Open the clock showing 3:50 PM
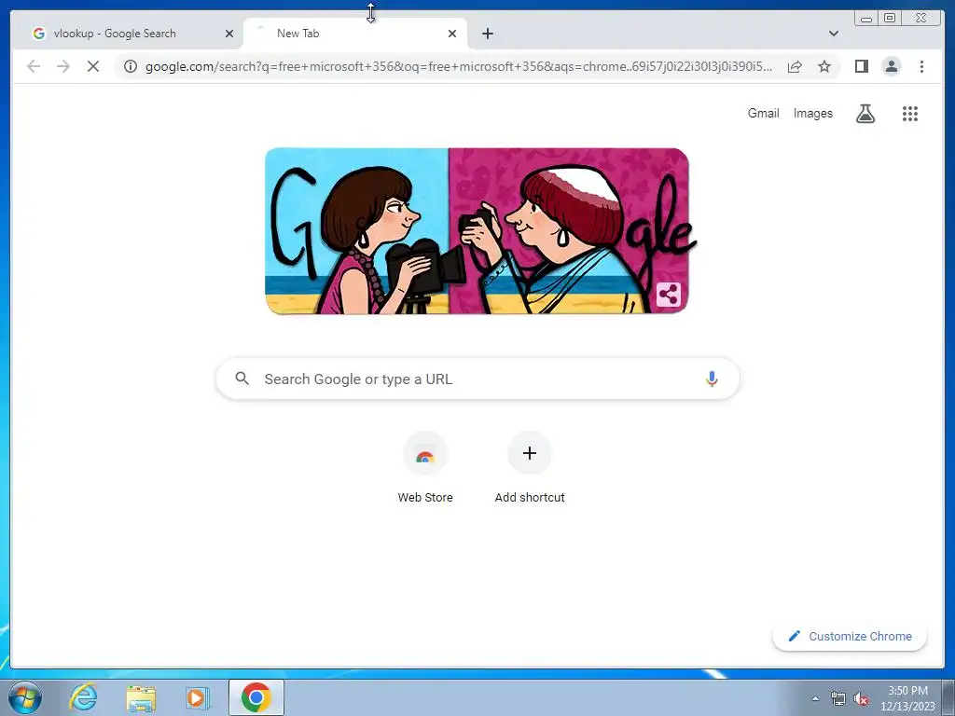This screenshot has width=955, height=716. coord(907,698)
